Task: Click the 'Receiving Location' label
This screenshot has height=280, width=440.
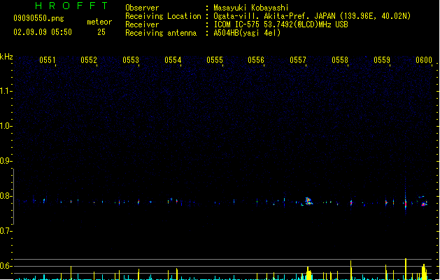Action: click(x=163, y=16)
